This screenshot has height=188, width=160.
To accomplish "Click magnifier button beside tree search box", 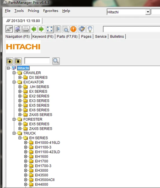I will point(56,61).
